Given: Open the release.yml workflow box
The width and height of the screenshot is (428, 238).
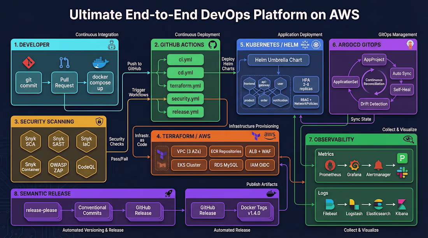Looking at the screenshot, I should coord(185,112).
